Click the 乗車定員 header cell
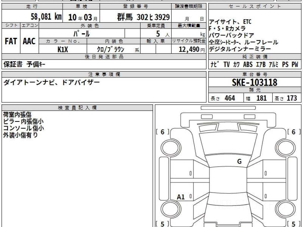 (156, 25)
